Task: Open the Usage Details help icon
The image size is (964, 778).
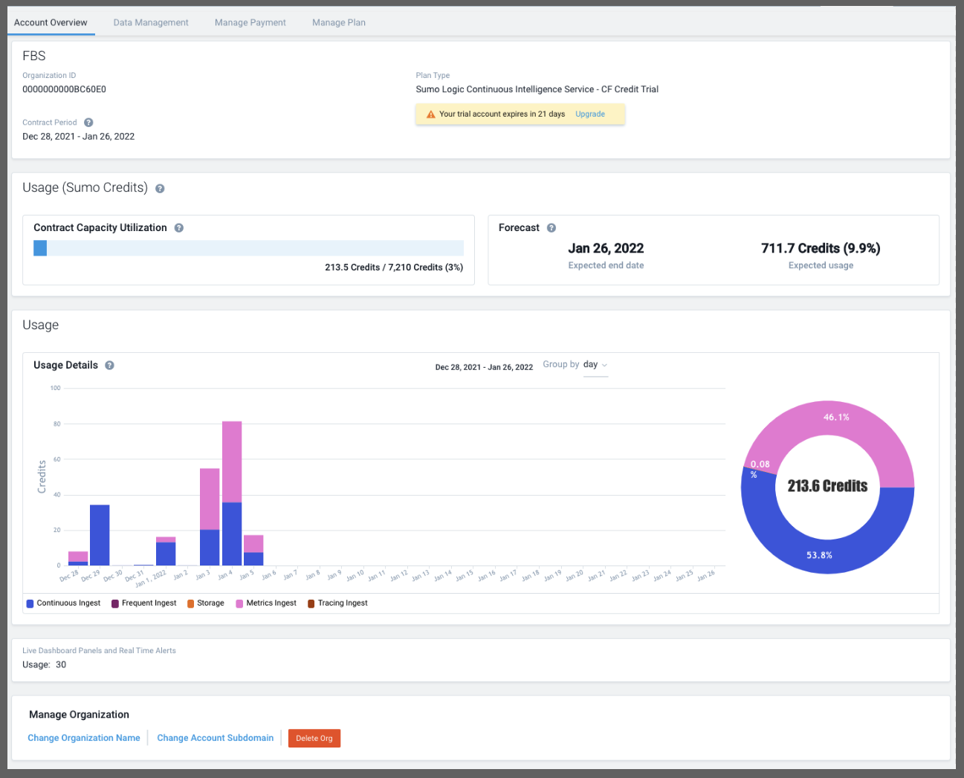Action: click(x=109, y=366)
